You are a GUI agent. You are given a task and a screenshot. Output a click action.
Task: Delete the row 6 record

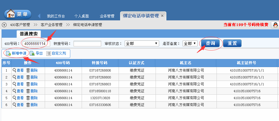tap(32, 105)
